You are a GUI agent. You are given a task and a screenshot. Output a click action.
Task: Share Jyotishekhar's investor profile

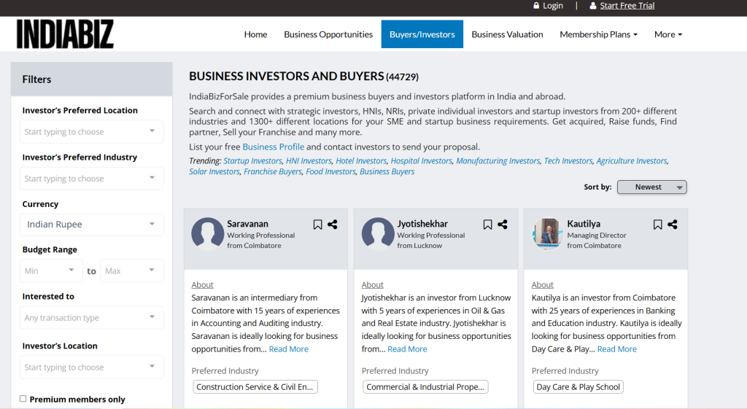[503, 225]
